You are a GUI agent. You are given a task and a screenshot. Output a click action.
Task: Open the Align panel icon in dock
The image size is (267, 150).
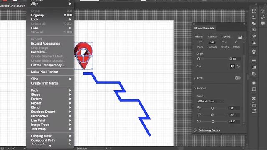click(x=254, y=17)
